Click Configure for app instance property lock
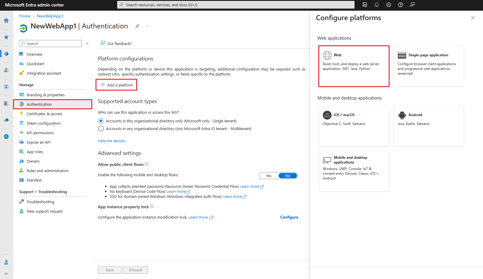 289,217
